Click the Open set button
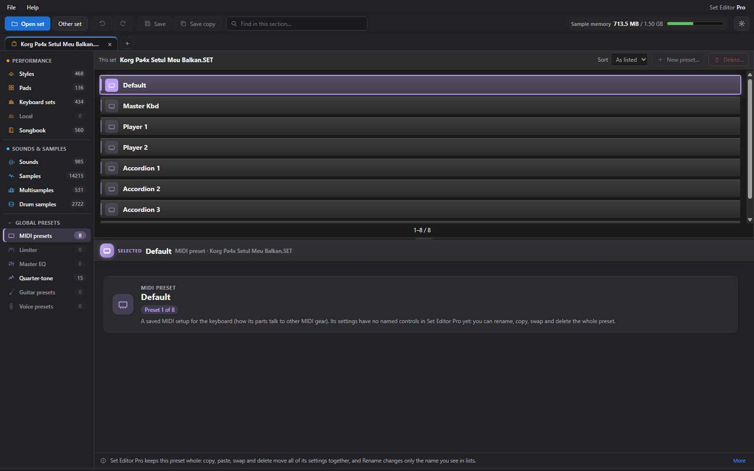The width and height of the screenshot is (754, 471). tap(27, 24)
